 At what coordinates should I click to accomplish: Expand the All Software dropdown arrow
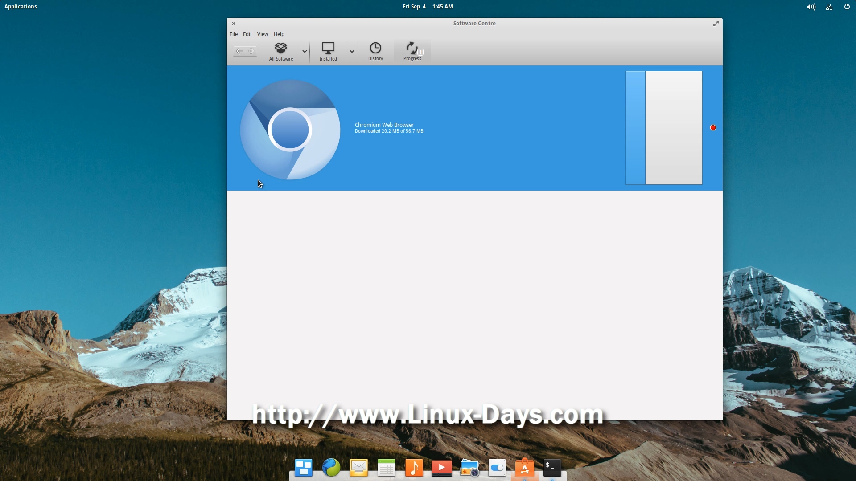(x=305, y=52)
